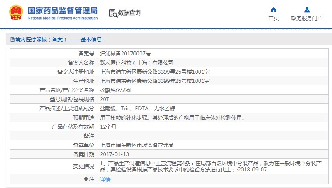Screen dimensions: 332x188
Task: Select filing date 2017-01-13
Action: [114, 154]
